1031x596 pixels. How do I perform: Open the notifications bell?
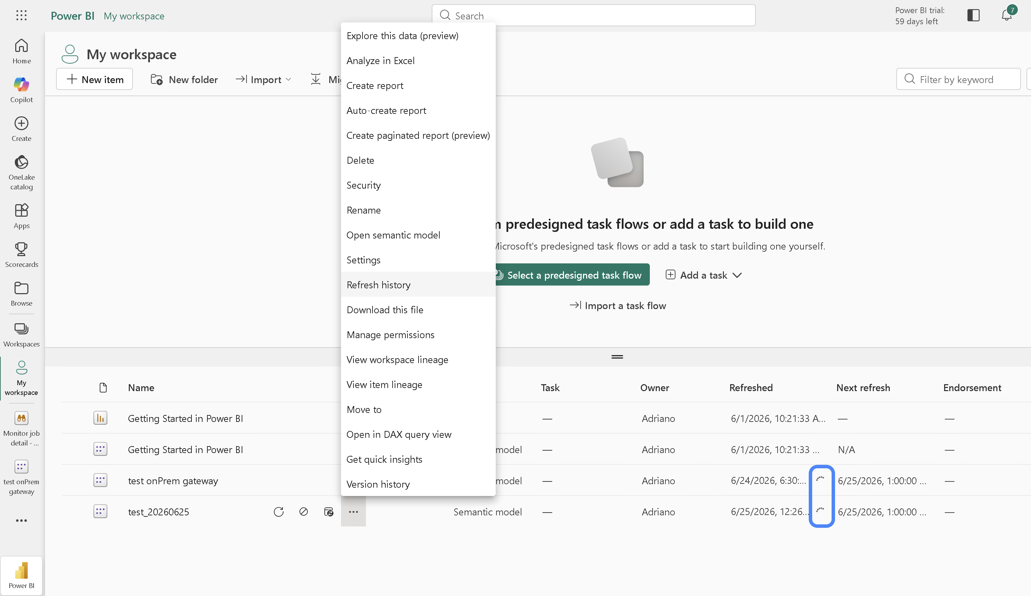1007,15
